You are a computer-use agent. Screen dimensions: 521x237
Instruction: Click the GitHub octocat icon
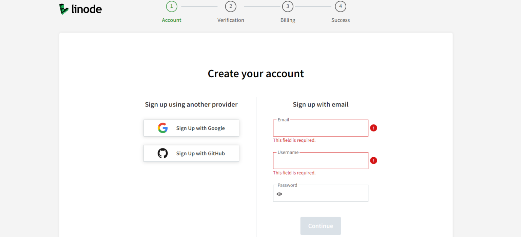[x=163, y=153]
